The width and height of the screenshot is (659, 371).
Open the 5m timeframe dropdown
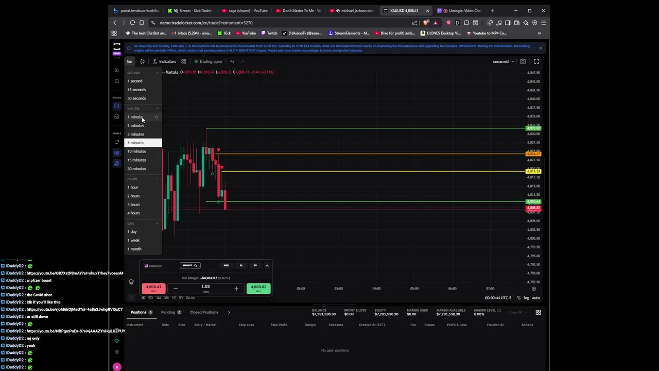pyautogui.click(x=130, y=61)
